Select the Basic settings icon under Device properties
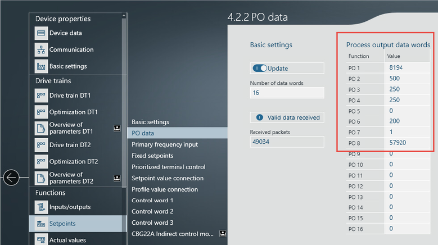Screen dimensions: 438x245 click(x=42, y=66)
